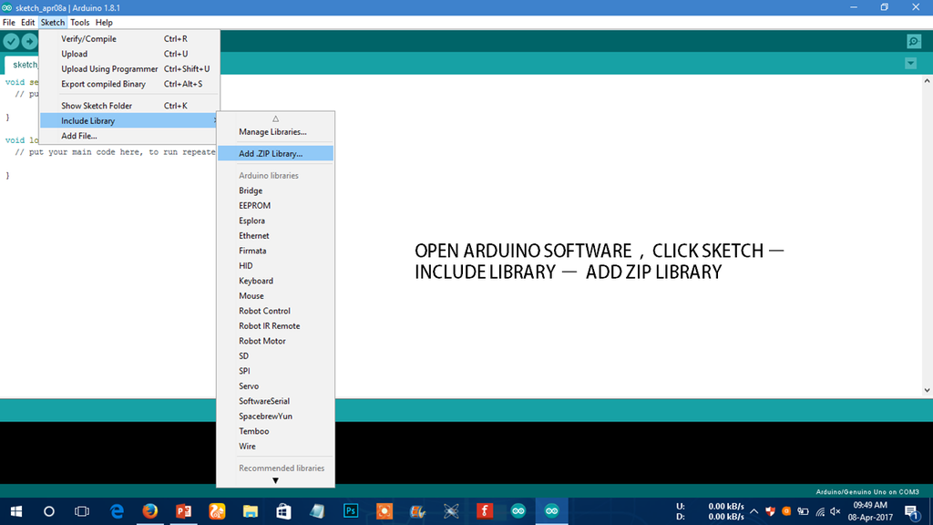Open Photoshop from the taskbar
The height and width of the screenshot is (525, 933).
click(x=351, y=511)
